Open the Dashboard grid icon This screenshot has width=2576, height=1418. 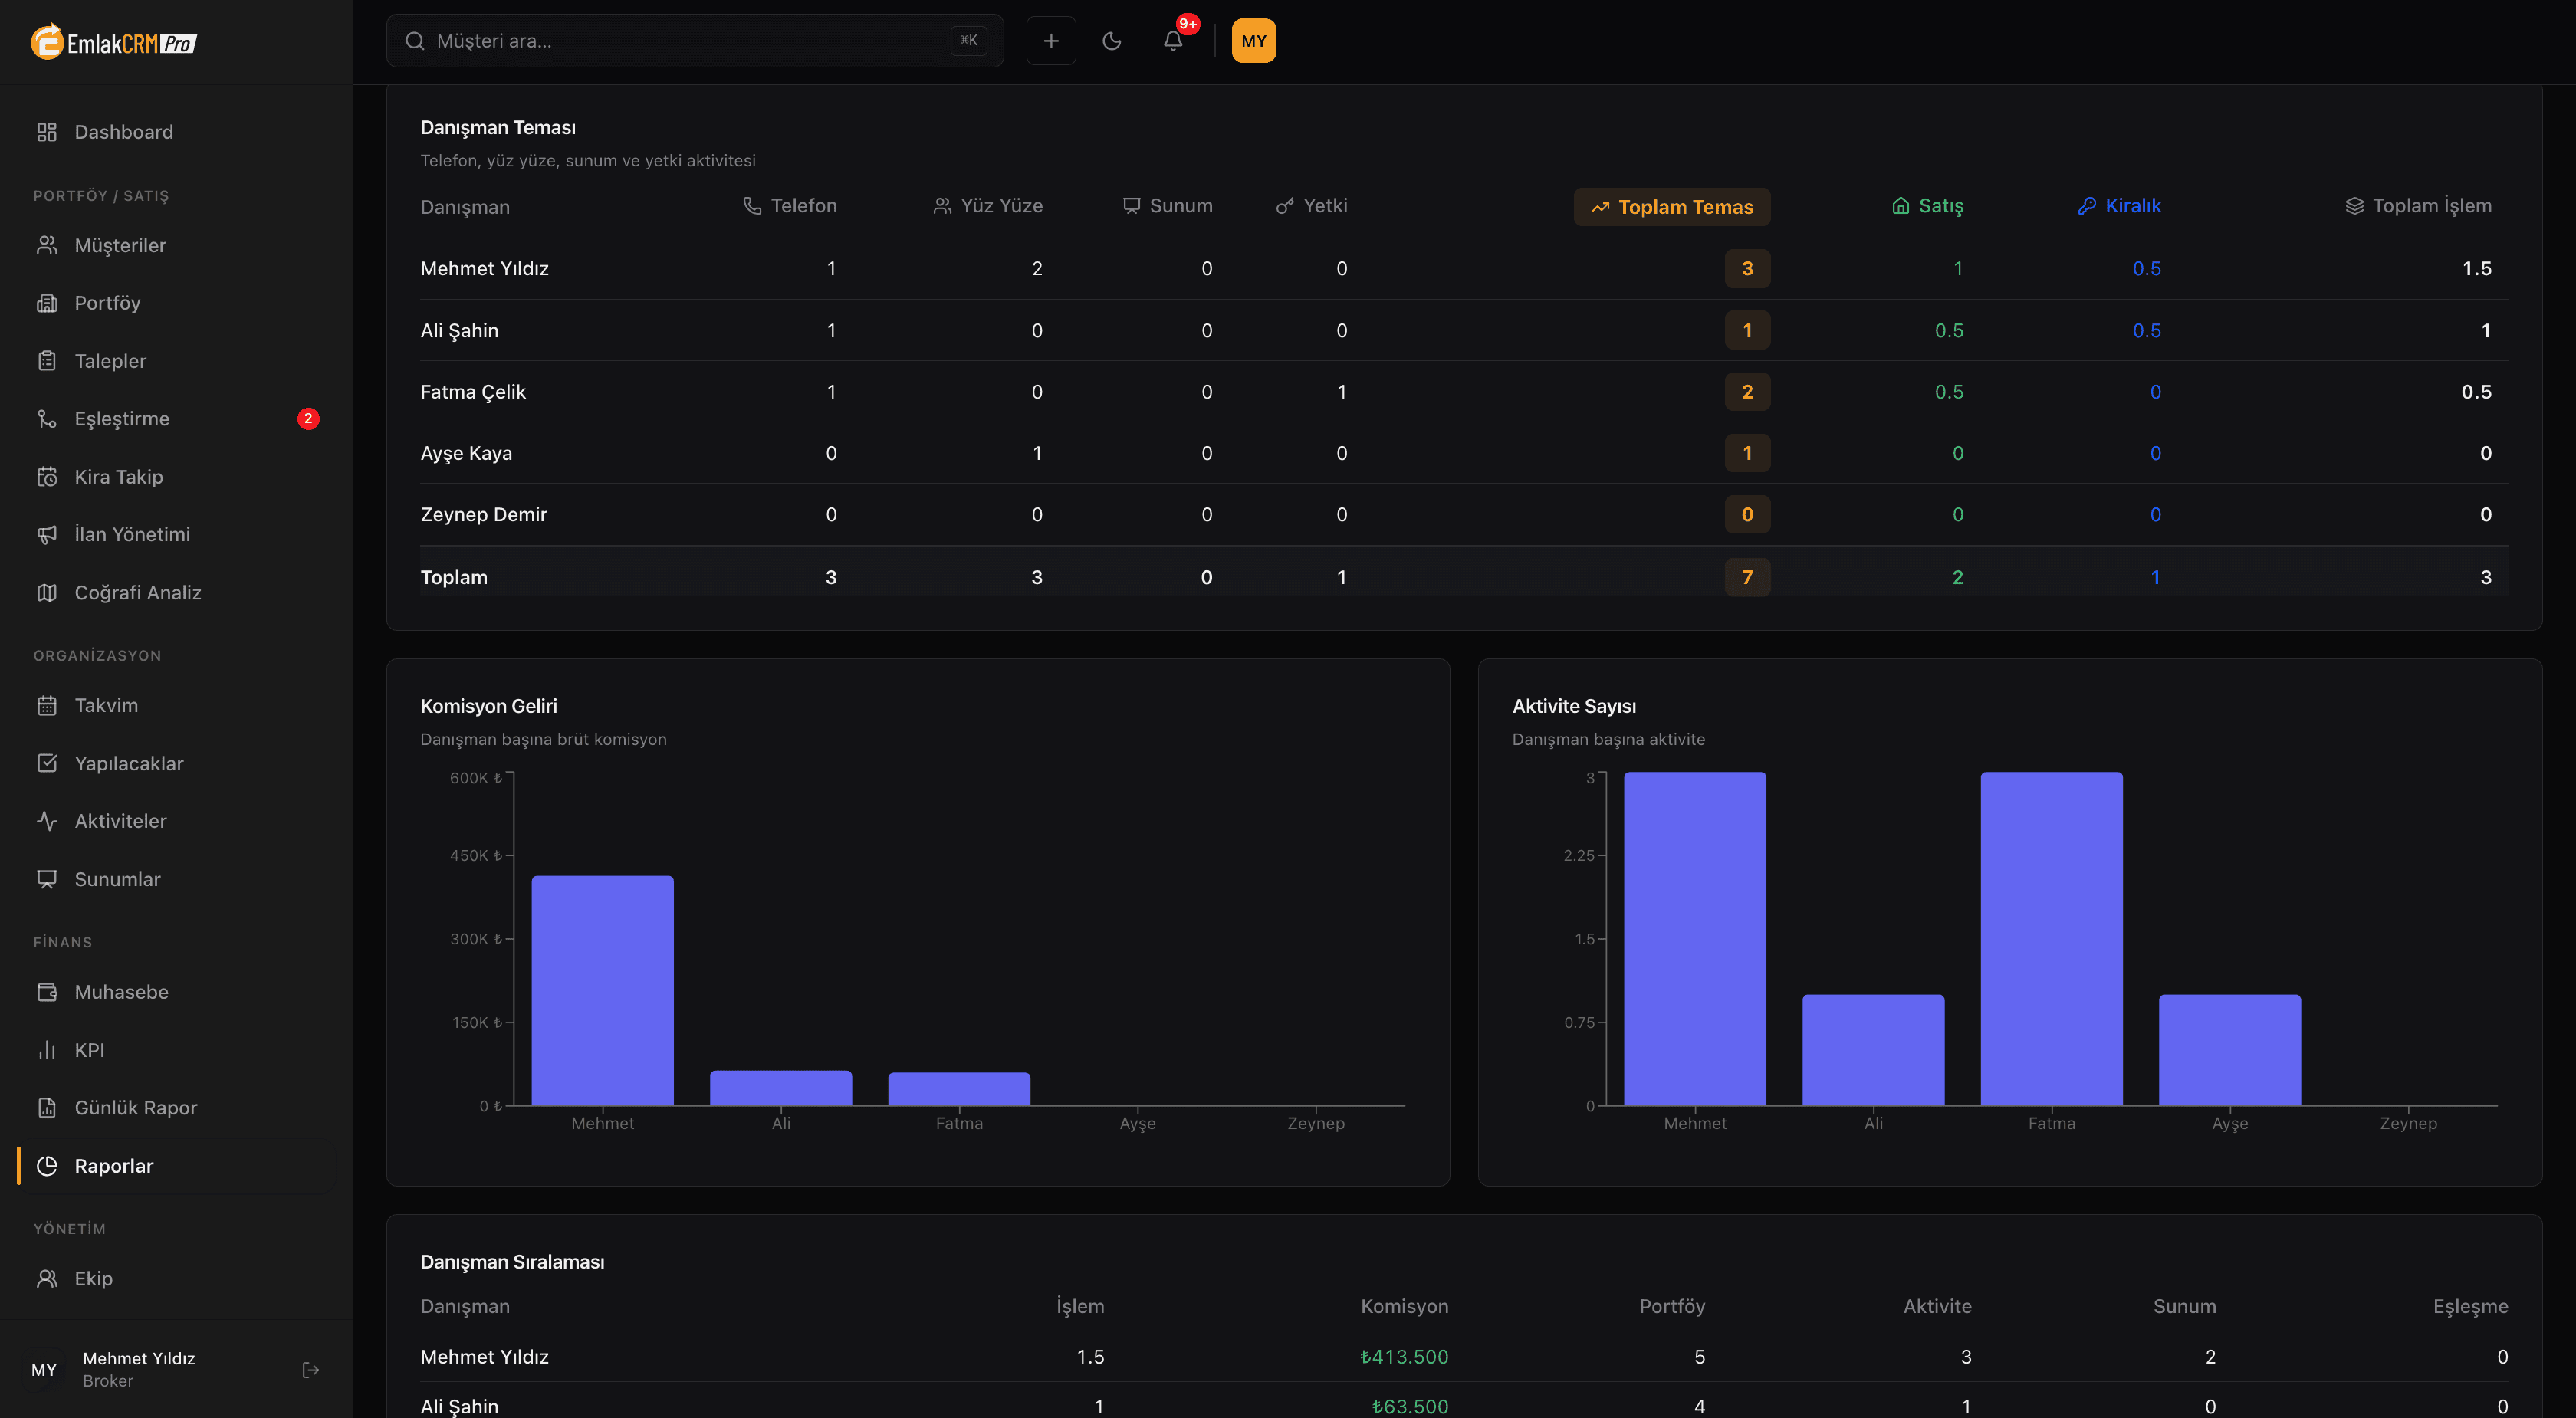click(x=47, y=132)
